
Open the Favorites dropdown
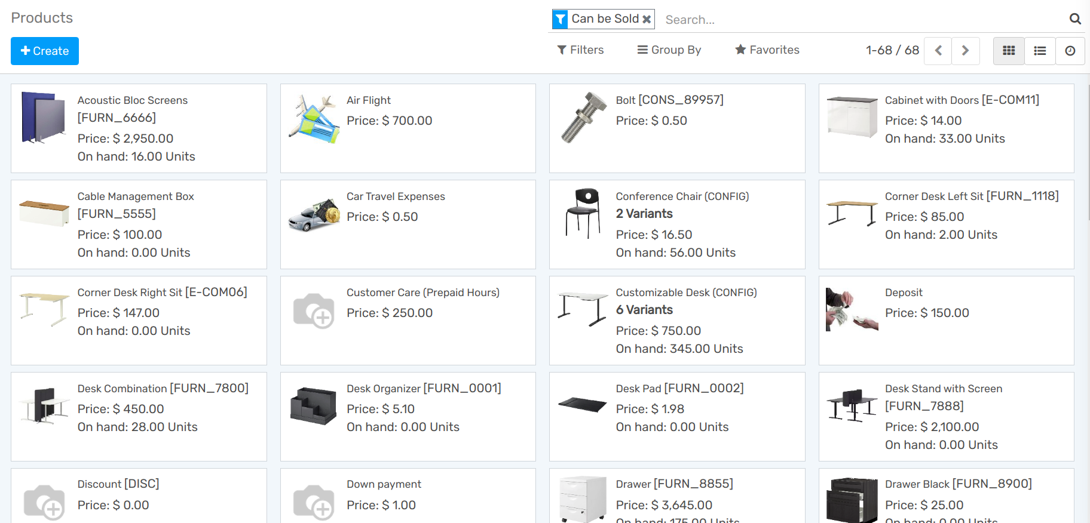tap(767, 50)
